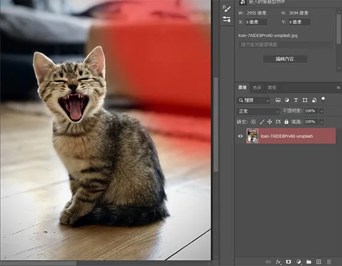Create a new layer icon

319,262
